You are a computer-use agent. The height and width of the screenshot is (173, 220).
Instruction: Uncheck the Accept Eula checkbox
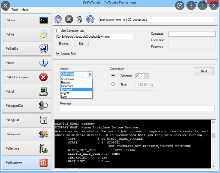[x=58, y=54]
